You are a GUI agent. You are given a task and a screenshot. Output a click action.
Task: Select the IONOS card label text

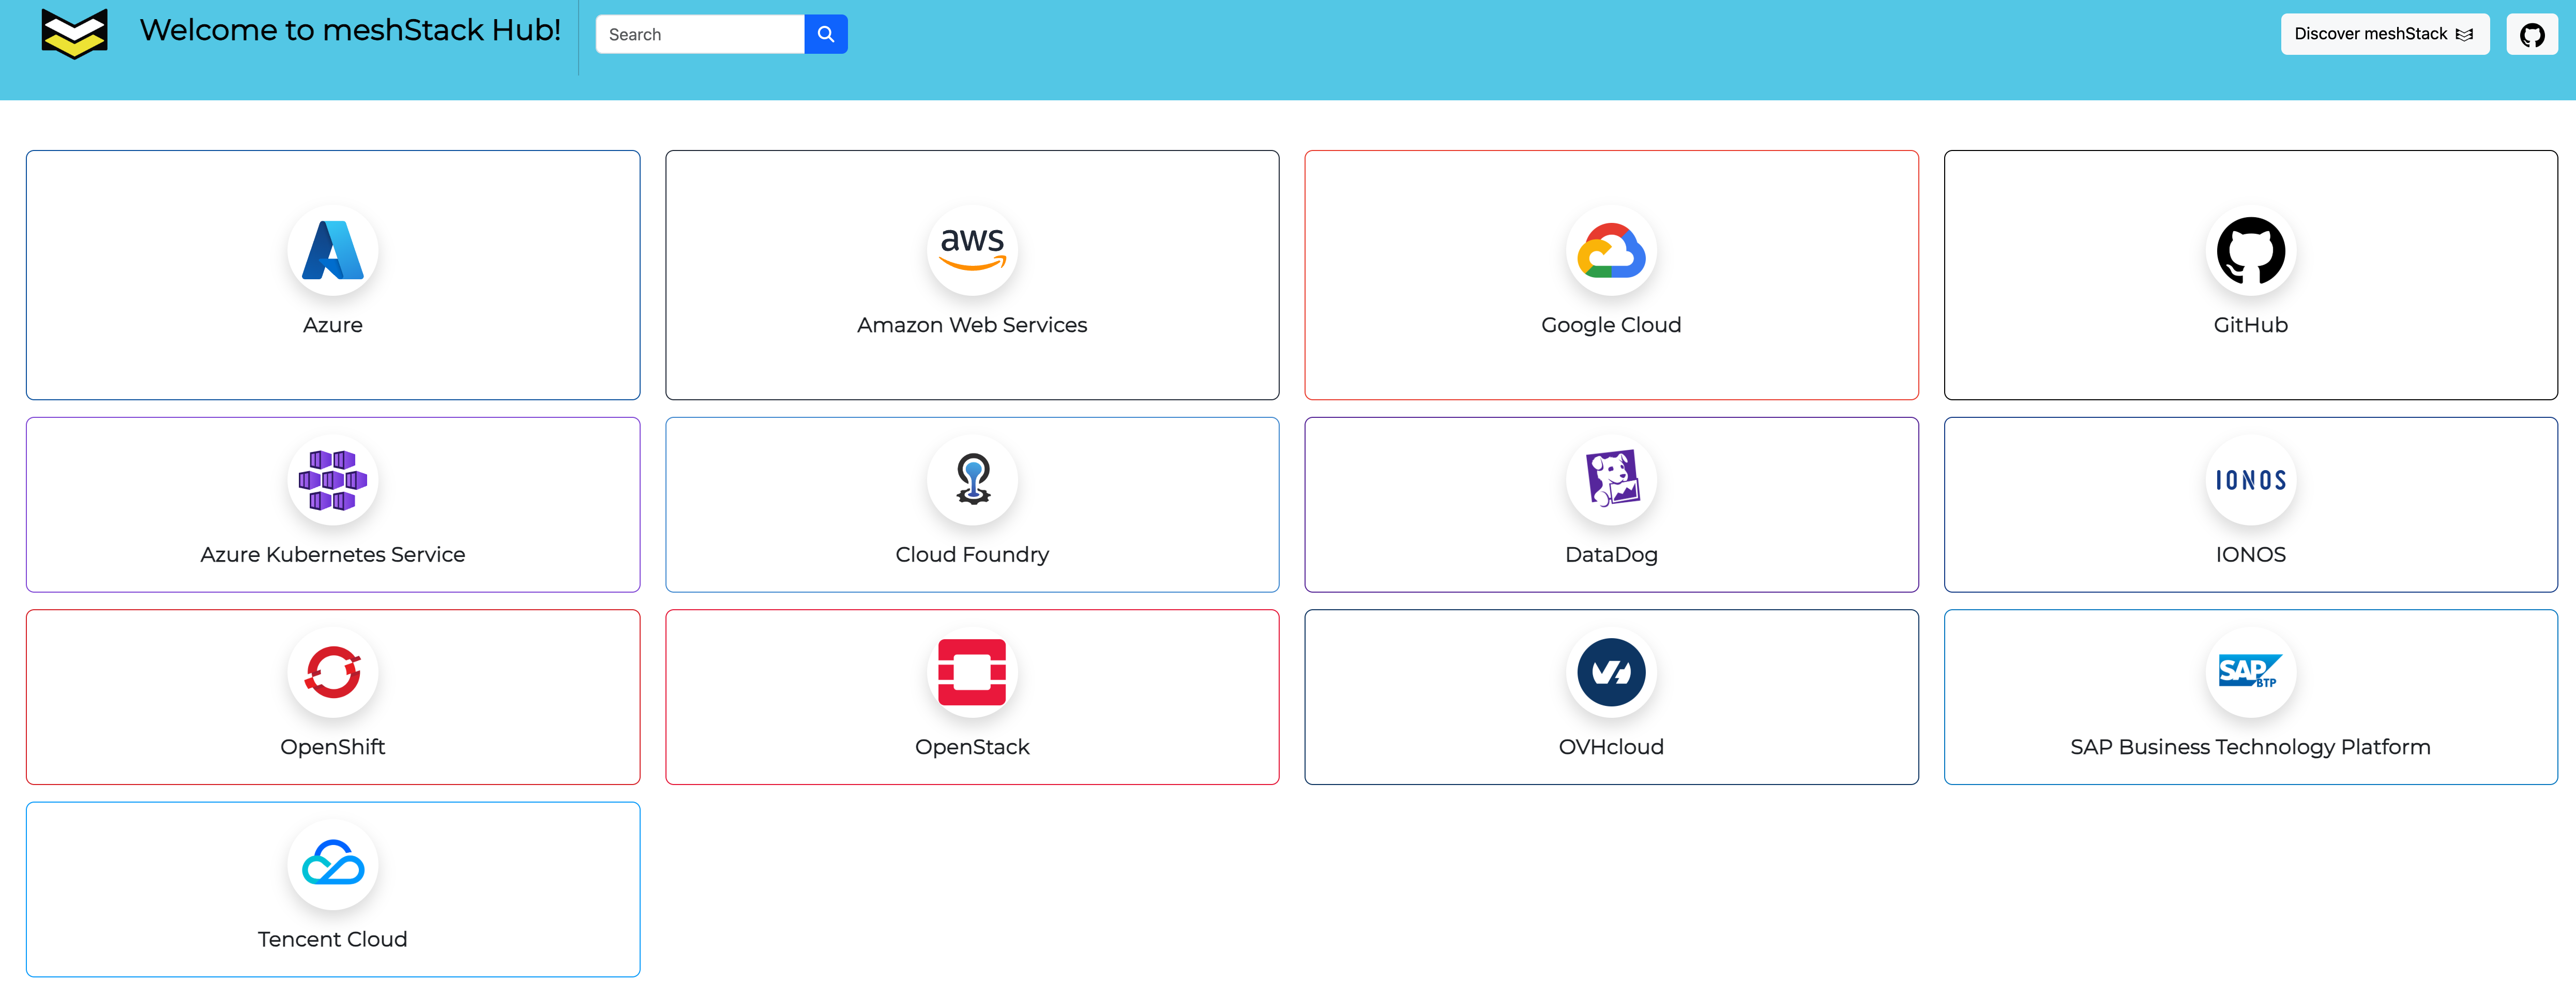2250,554
